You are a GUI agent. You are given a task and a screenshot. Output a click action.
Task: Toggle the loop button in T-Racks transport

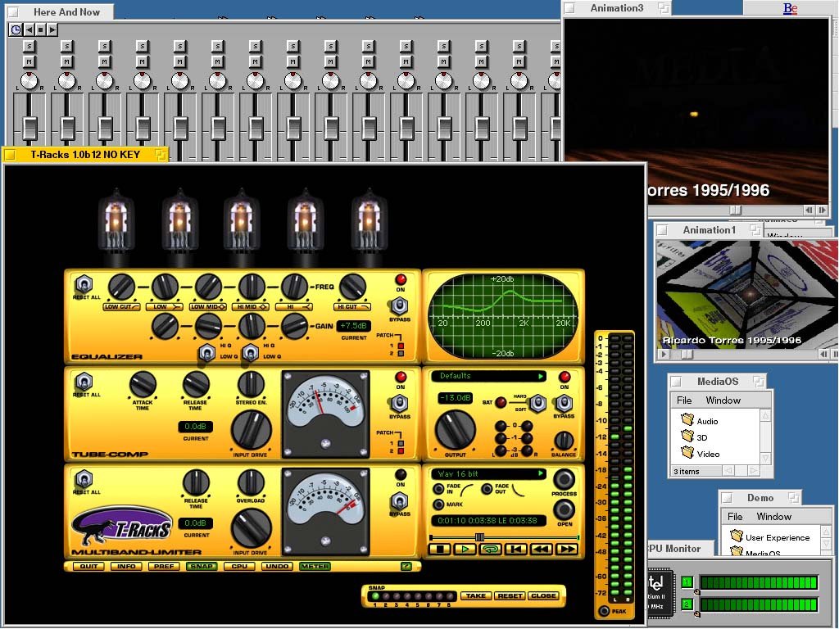[490, 550]
